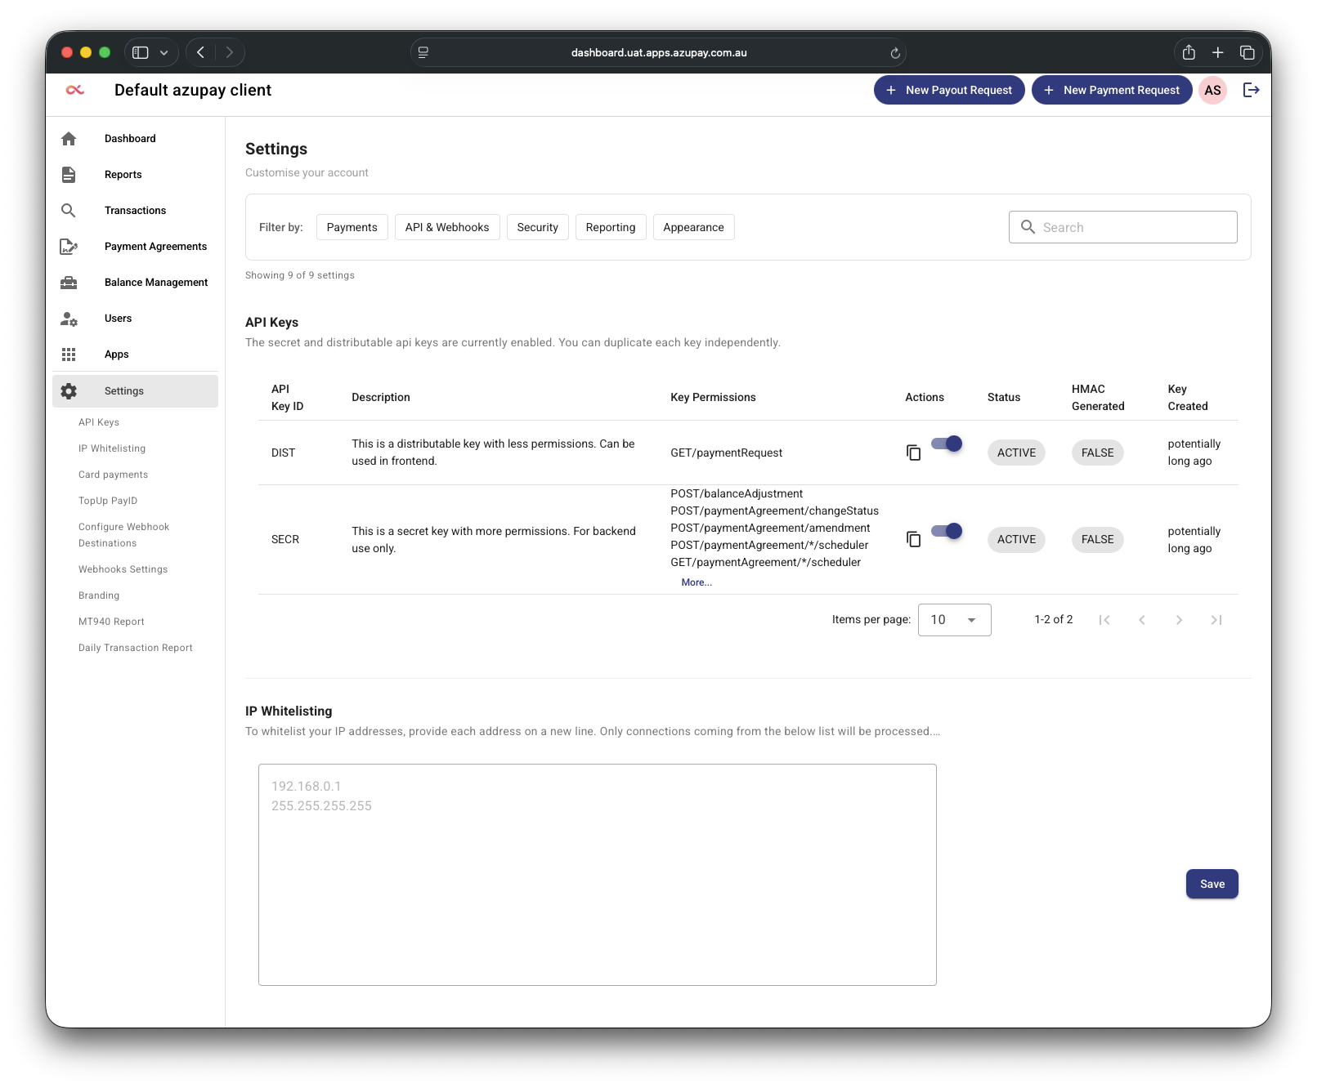Click New Payment Request button
Viewport: 1317px width, 1088px height.
pos(1112,90)
